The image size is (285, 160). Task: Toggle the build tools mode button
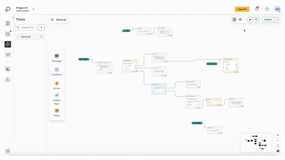[x=234, y=20]
